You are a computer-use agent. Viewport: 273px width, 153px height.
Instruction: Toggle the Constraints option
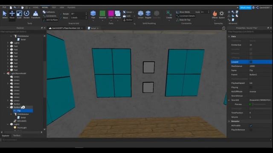(49, 16)
